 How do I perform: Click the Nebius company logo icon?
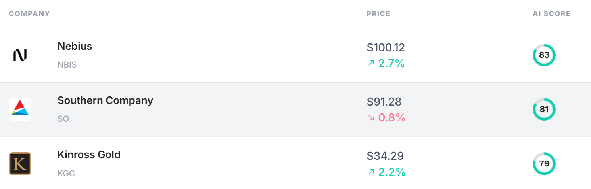[20, 55]
